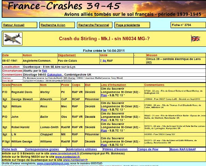Visit www.nordeclair.fr link about Guarbecque expo

[75, 160]
